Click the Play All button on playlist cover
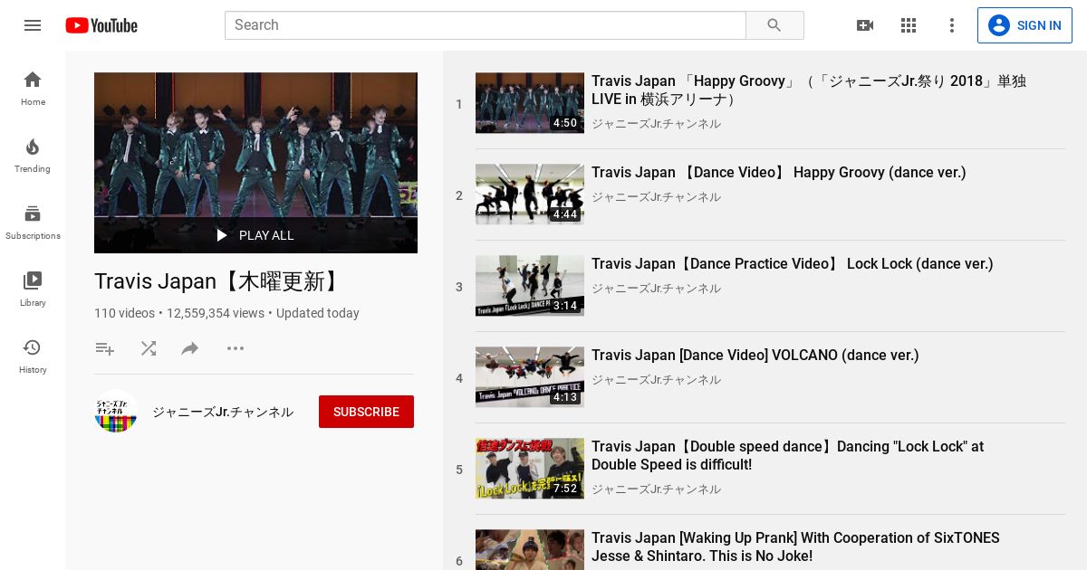Viewport: 1087px width, 570px height. (255, 235)
